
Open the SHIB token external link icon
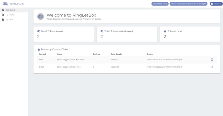pos(212,60)
